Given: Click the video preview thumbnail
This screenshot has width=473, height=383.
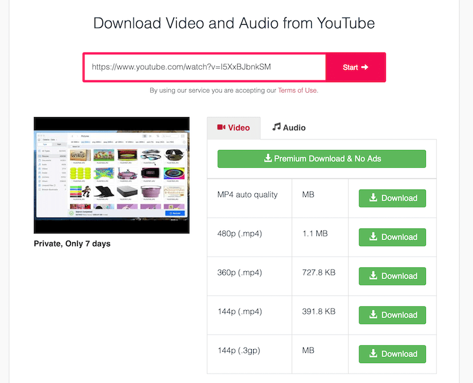Looking at the screenshot, I should point(112,175).
